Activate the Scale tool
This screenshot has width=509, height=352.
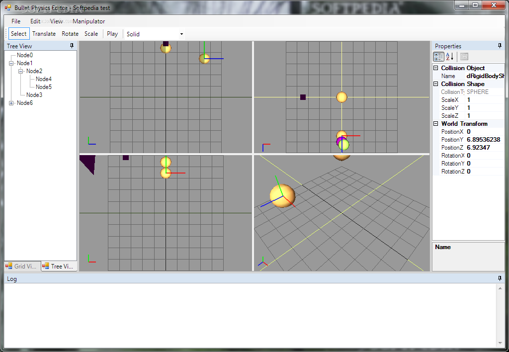[x=91, y=34]
